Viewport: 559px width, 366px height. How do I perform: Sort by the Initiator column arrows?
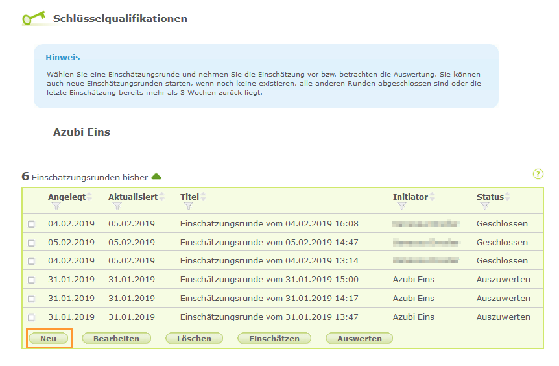click(432, 197)
